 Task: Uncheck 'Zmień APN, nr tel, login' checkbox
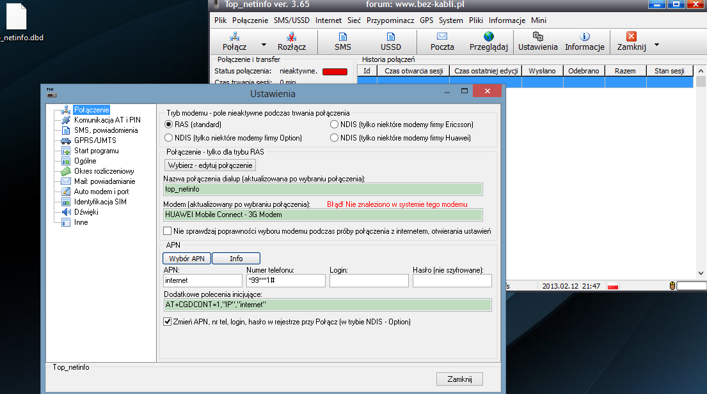pos(168,322)
